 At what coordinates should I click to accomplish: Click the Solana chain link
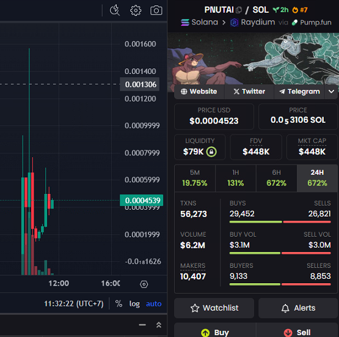[199, 22]
